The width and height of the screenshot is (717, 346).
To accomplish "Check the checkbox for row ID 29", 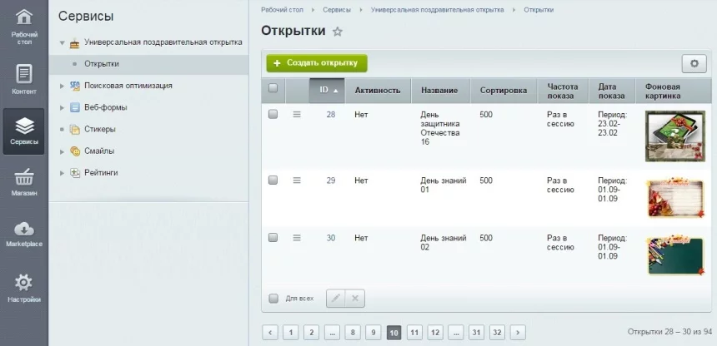I will [x=273, y=180].
